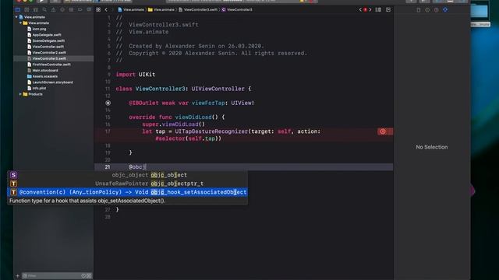499x280 pixels.
Task: Click the UITapGestureRecognizer line
Action: pyautogui.click(x=232, y=131)
